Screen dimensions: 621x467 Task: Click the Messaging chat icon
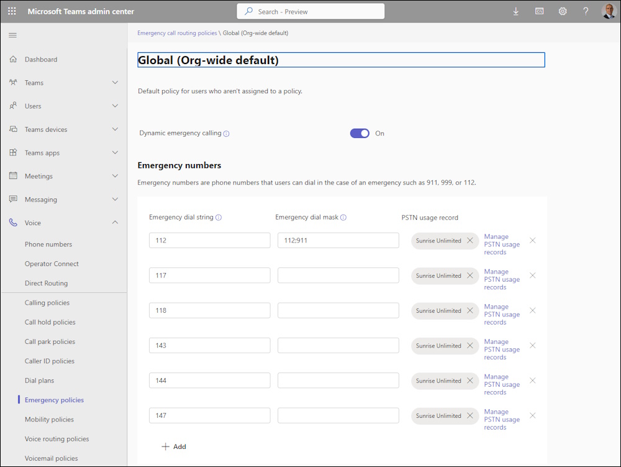(x=13, y=199)
